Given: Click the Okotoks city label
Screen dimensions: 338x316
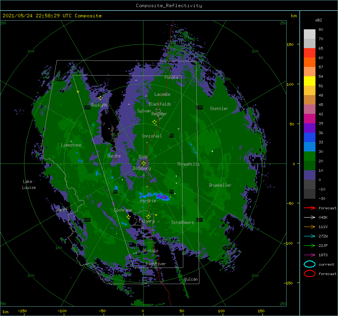Looking at the screenshot, I should tap(150, 251).
